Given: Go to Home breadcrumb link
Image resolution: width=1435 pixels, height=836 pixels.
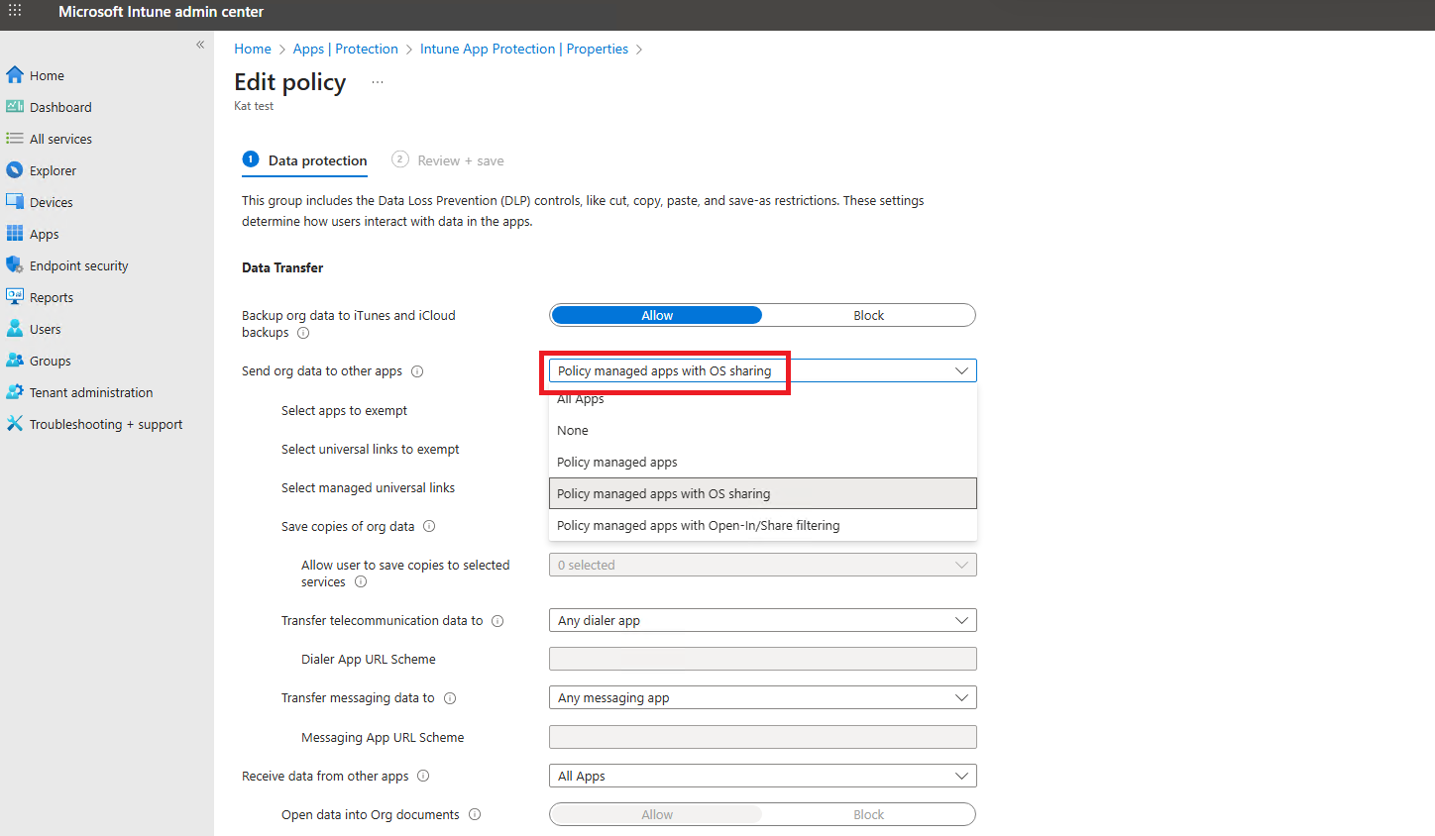Looking at the screenshot, I should pyautogui.click(x=253, y=49).
